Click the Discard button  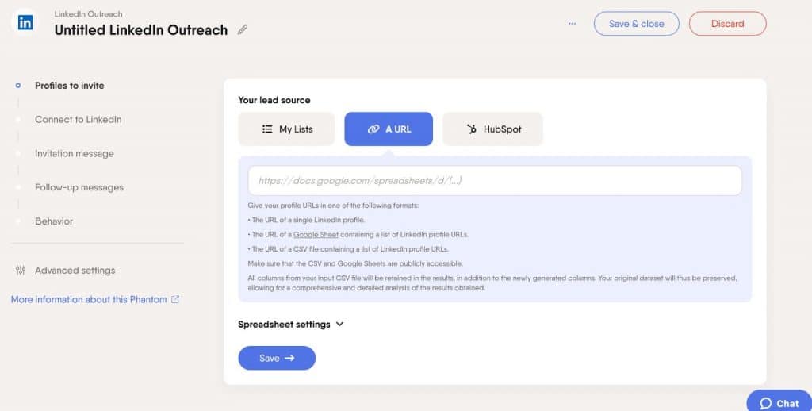click(728, 24)
